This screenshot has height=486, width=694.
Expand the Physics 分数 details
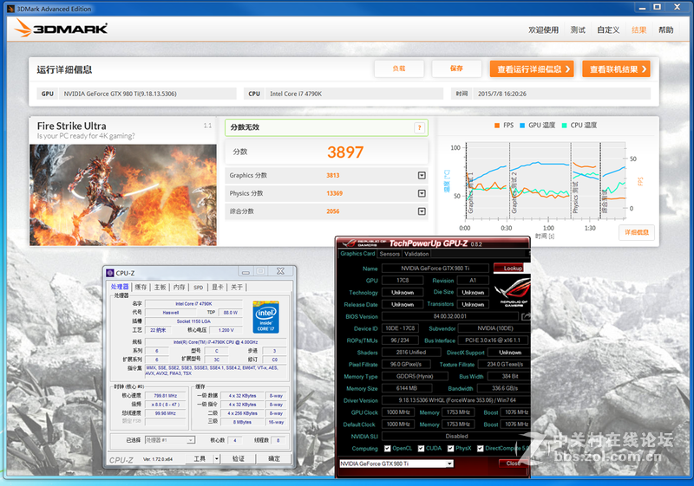422,193
